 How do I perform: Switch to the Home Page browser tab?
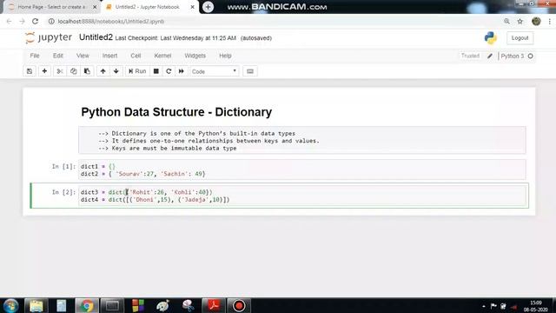pos(52,7)
